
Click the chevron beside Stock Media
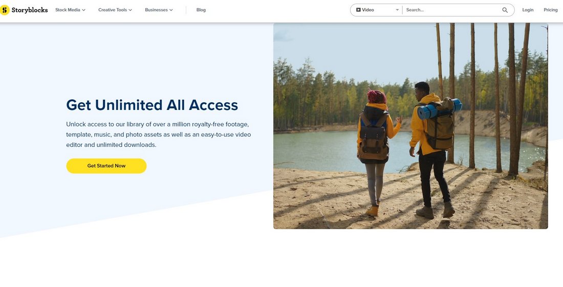(x=83, y=10)
